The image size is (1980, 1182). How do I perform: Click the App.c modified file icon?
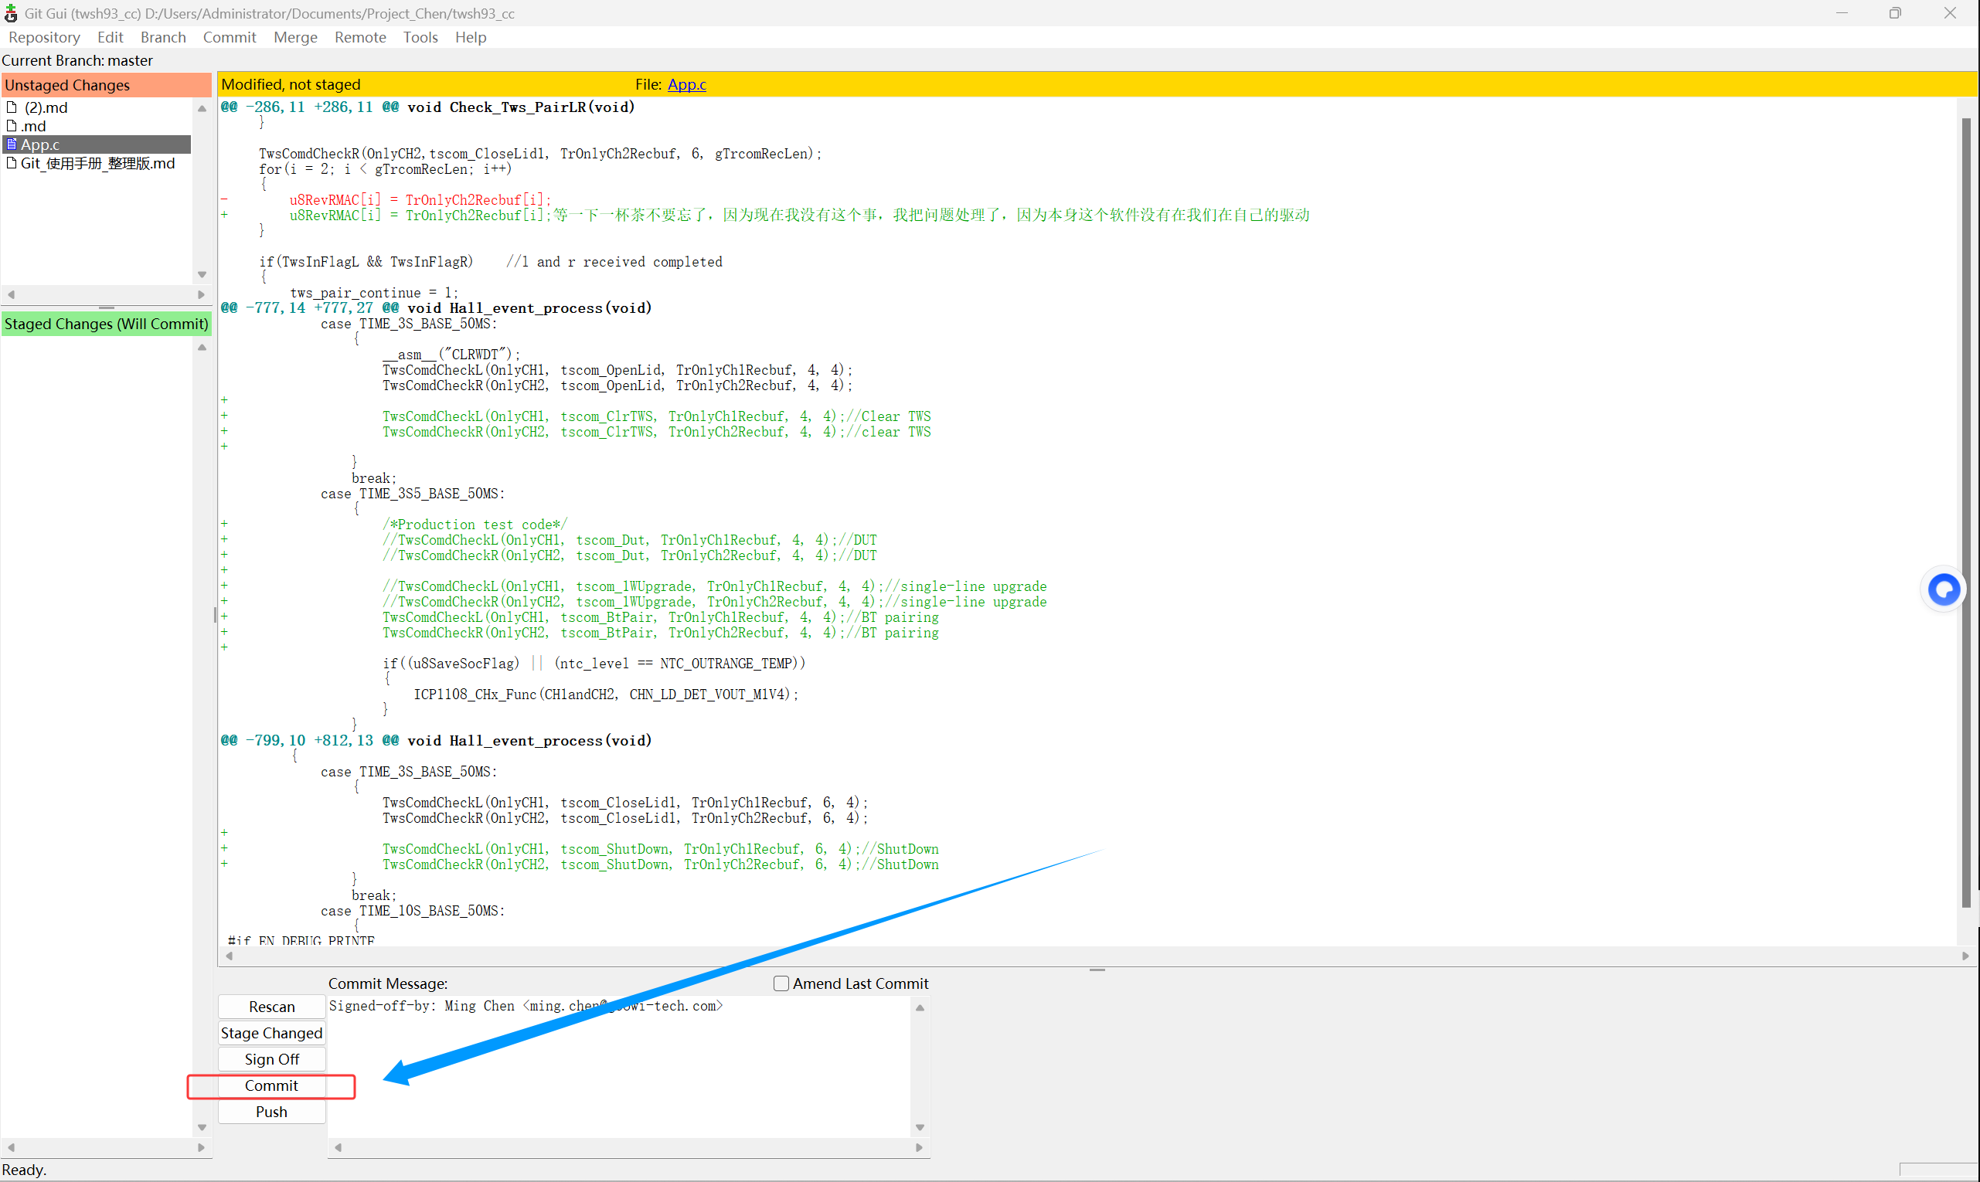click(11, 144)
